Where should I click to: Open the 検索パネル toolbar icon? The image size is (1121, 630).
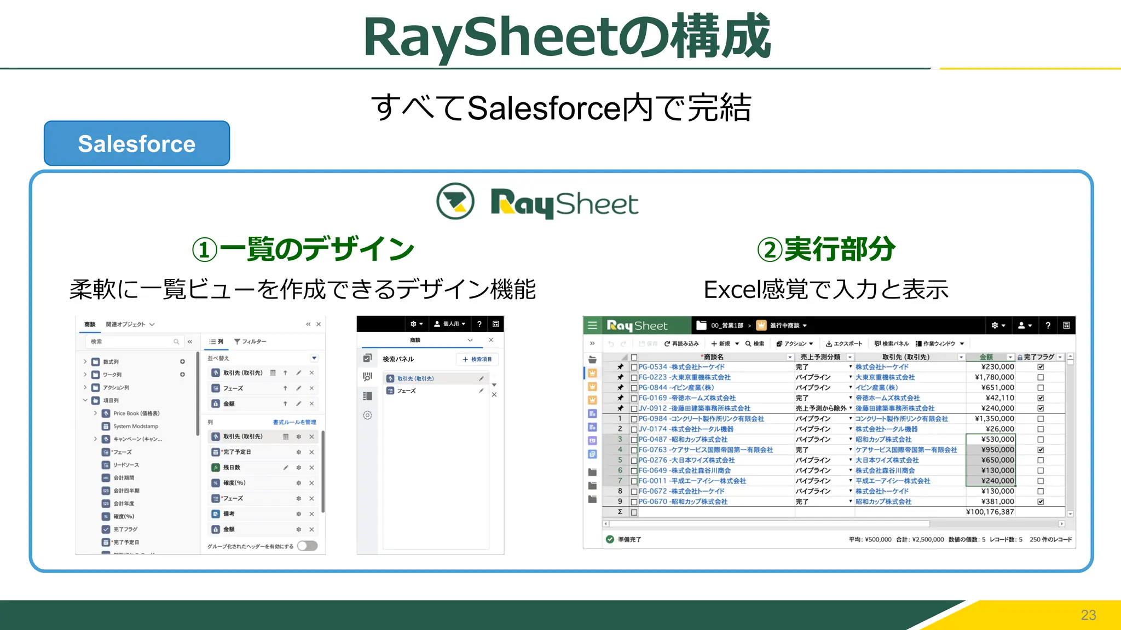point(877,344)
